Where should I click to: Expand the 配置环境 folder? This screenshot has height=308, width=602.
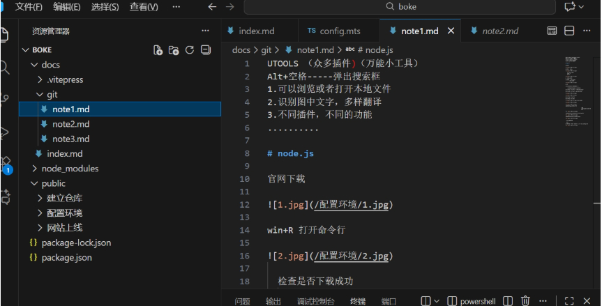click(x=40, y=213)
